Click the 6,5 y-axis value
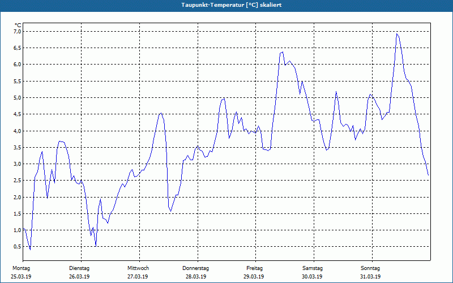The width and height of the screenshot is (453, 283). [18, 48]
